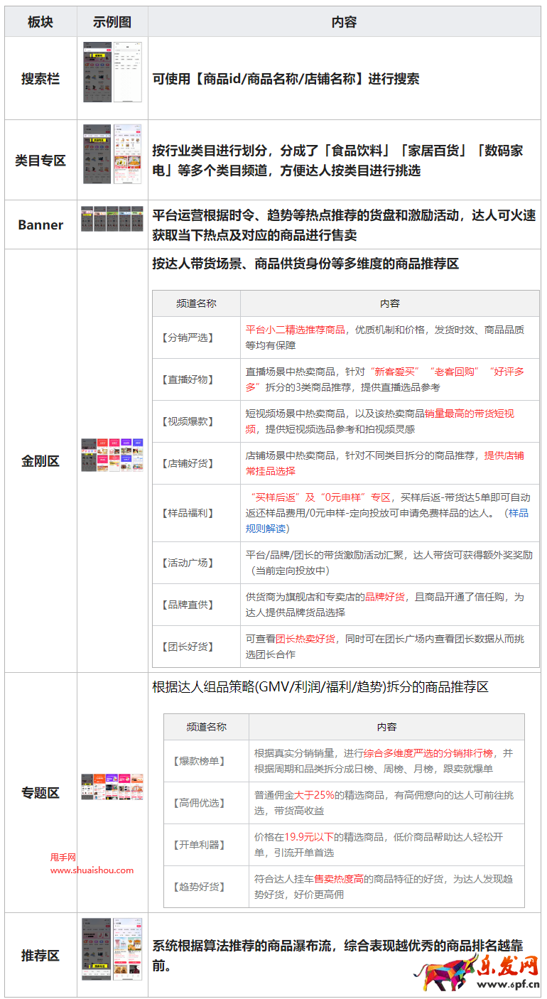Click red text 大于25% in 高佣优选 row

[x=314, y=795]
